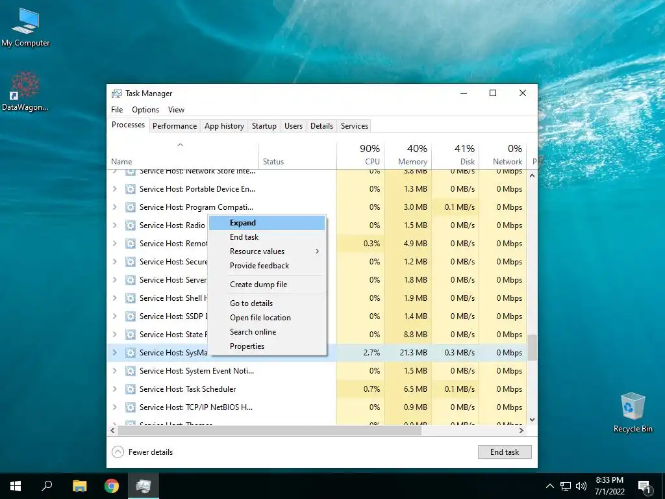Screen dimensions: 665x499
Task: Click the Windows Start button
Action: pos(16,486)
